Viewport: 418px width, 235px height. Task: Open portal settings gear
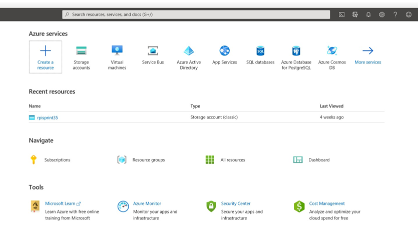[382, 14]
